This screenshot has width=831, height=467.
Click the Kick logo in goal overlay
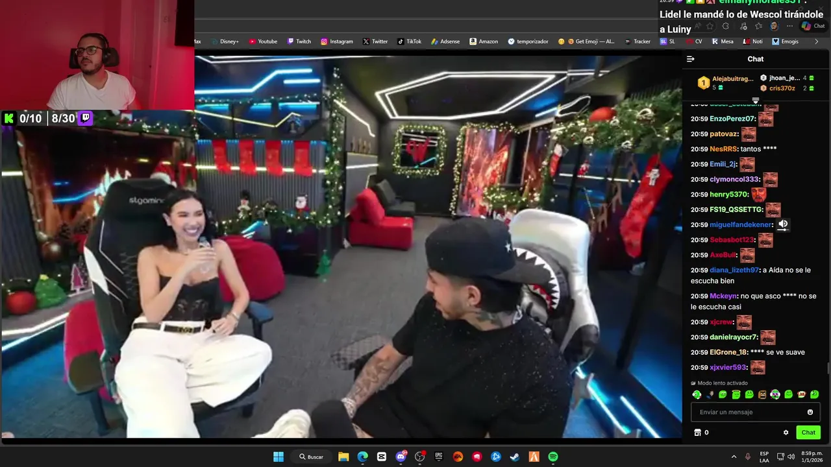click(9, 118)
